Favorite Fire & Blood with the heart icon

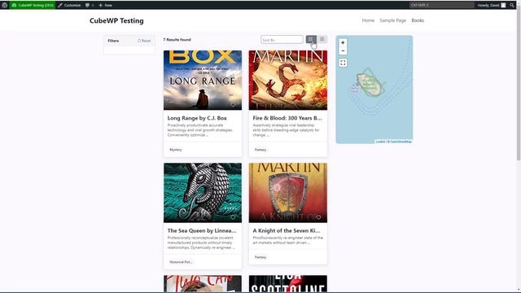coord(318,105)
